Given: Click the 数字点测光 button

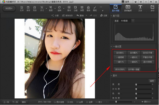Looking at the screenshot, I should coord(120,69).
